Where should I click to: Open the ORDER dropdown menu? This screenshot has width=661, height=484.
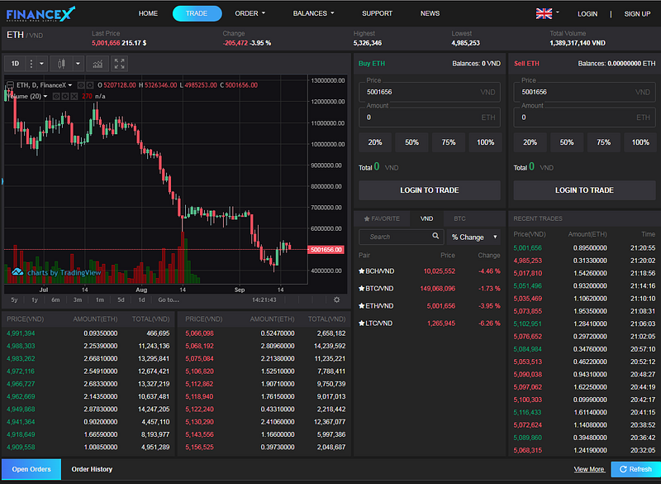pos(250,13)
